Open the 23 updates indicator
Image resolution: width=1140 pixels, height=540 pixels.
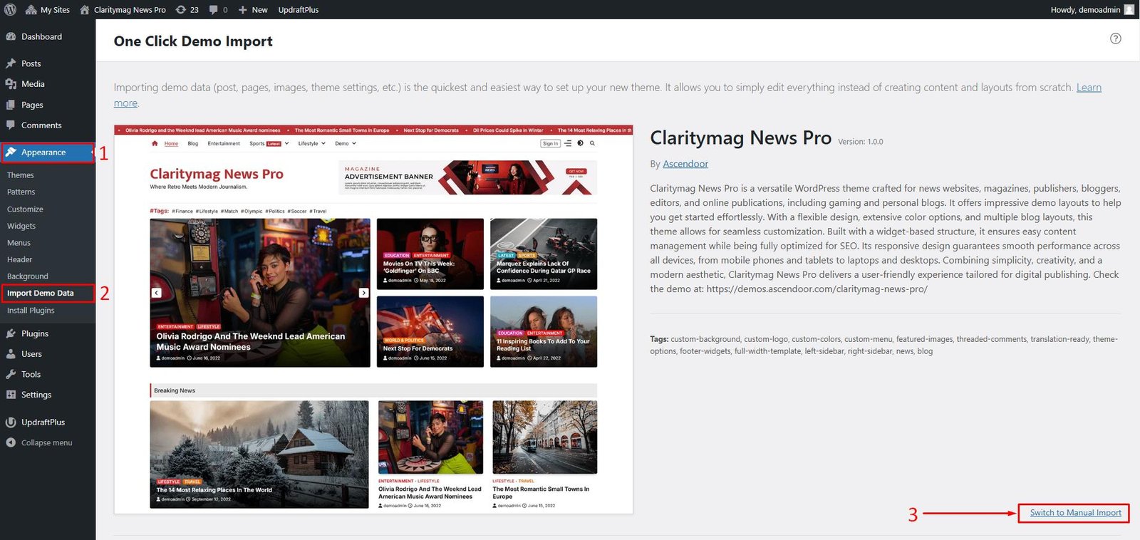pyautogui.click(x=187, y=10)
